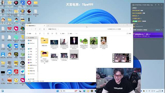The height and width of the screenshot is (93, 165).
Task: Expand the address bar path chevron after folder name
Action: tap(58, 29)
